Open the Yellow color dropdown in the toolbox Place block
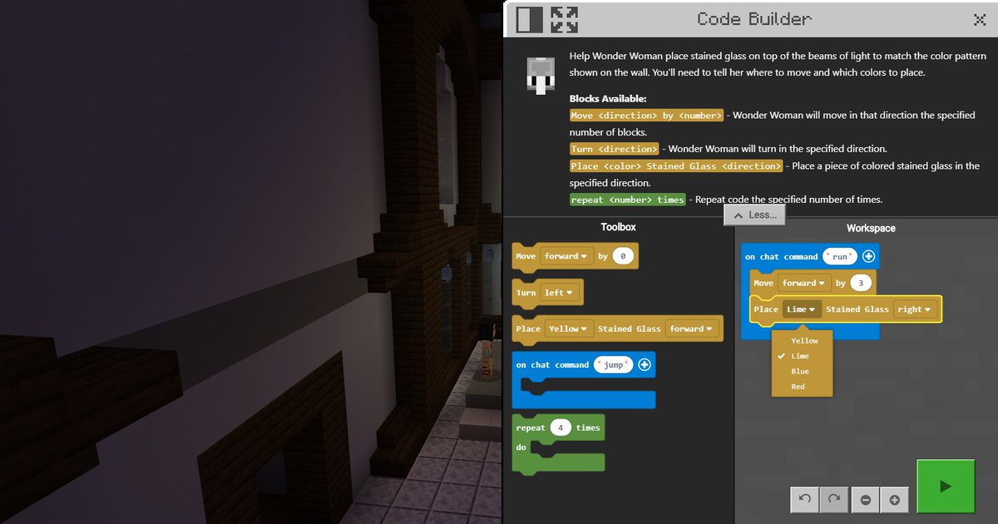Image resolution: width=998 pixels, height=524 pixels. 570,329
